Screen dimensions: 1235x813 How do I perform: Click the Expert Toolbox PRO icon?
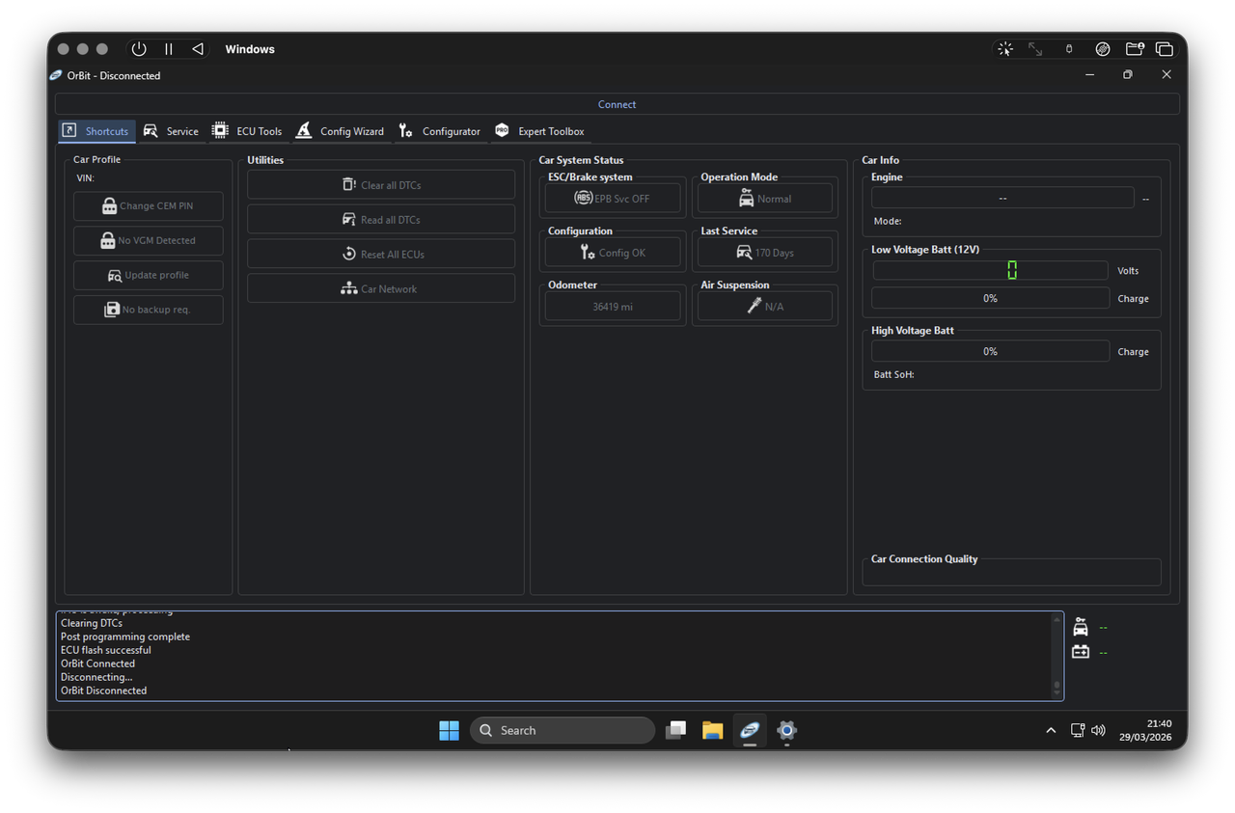(502, 130)
